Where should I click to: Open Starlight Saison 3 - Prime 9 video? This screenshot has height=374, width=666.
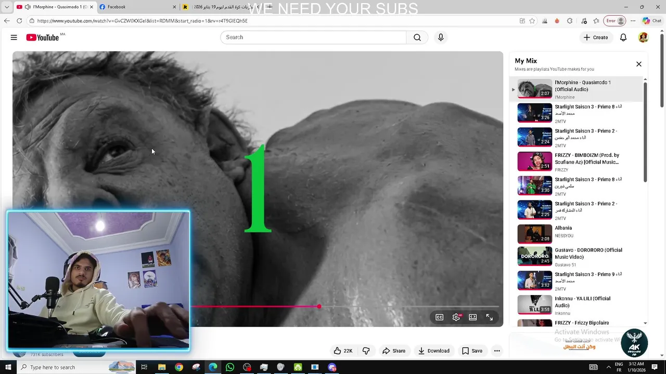tap(577, 281)
